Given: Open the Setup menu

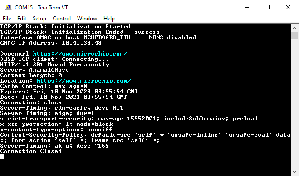Looking at the screenshot, I should point(39,19).
